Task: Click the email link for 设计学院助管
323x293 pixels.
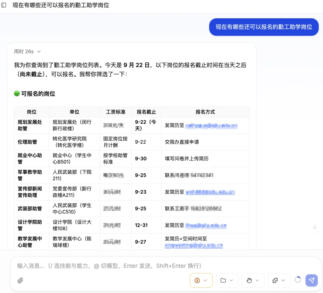Action: 206,226
